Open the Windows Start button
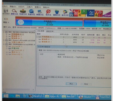The image size is (113, 101). (x=6, y=96)
